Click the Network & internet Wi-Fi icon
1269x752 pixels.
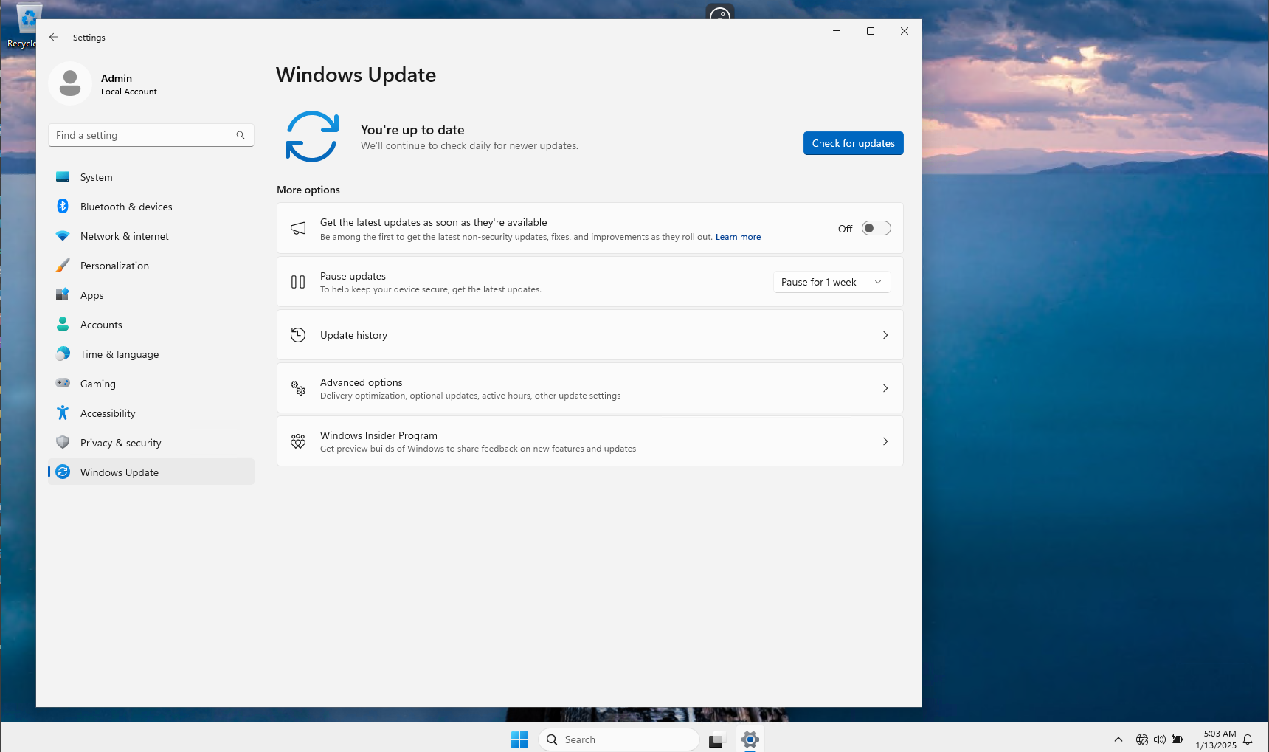pos(63,236)
